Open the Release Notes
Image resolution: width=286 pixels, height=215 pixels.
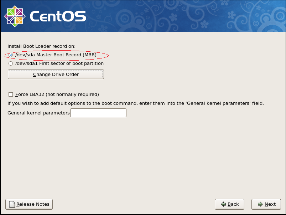29,204
